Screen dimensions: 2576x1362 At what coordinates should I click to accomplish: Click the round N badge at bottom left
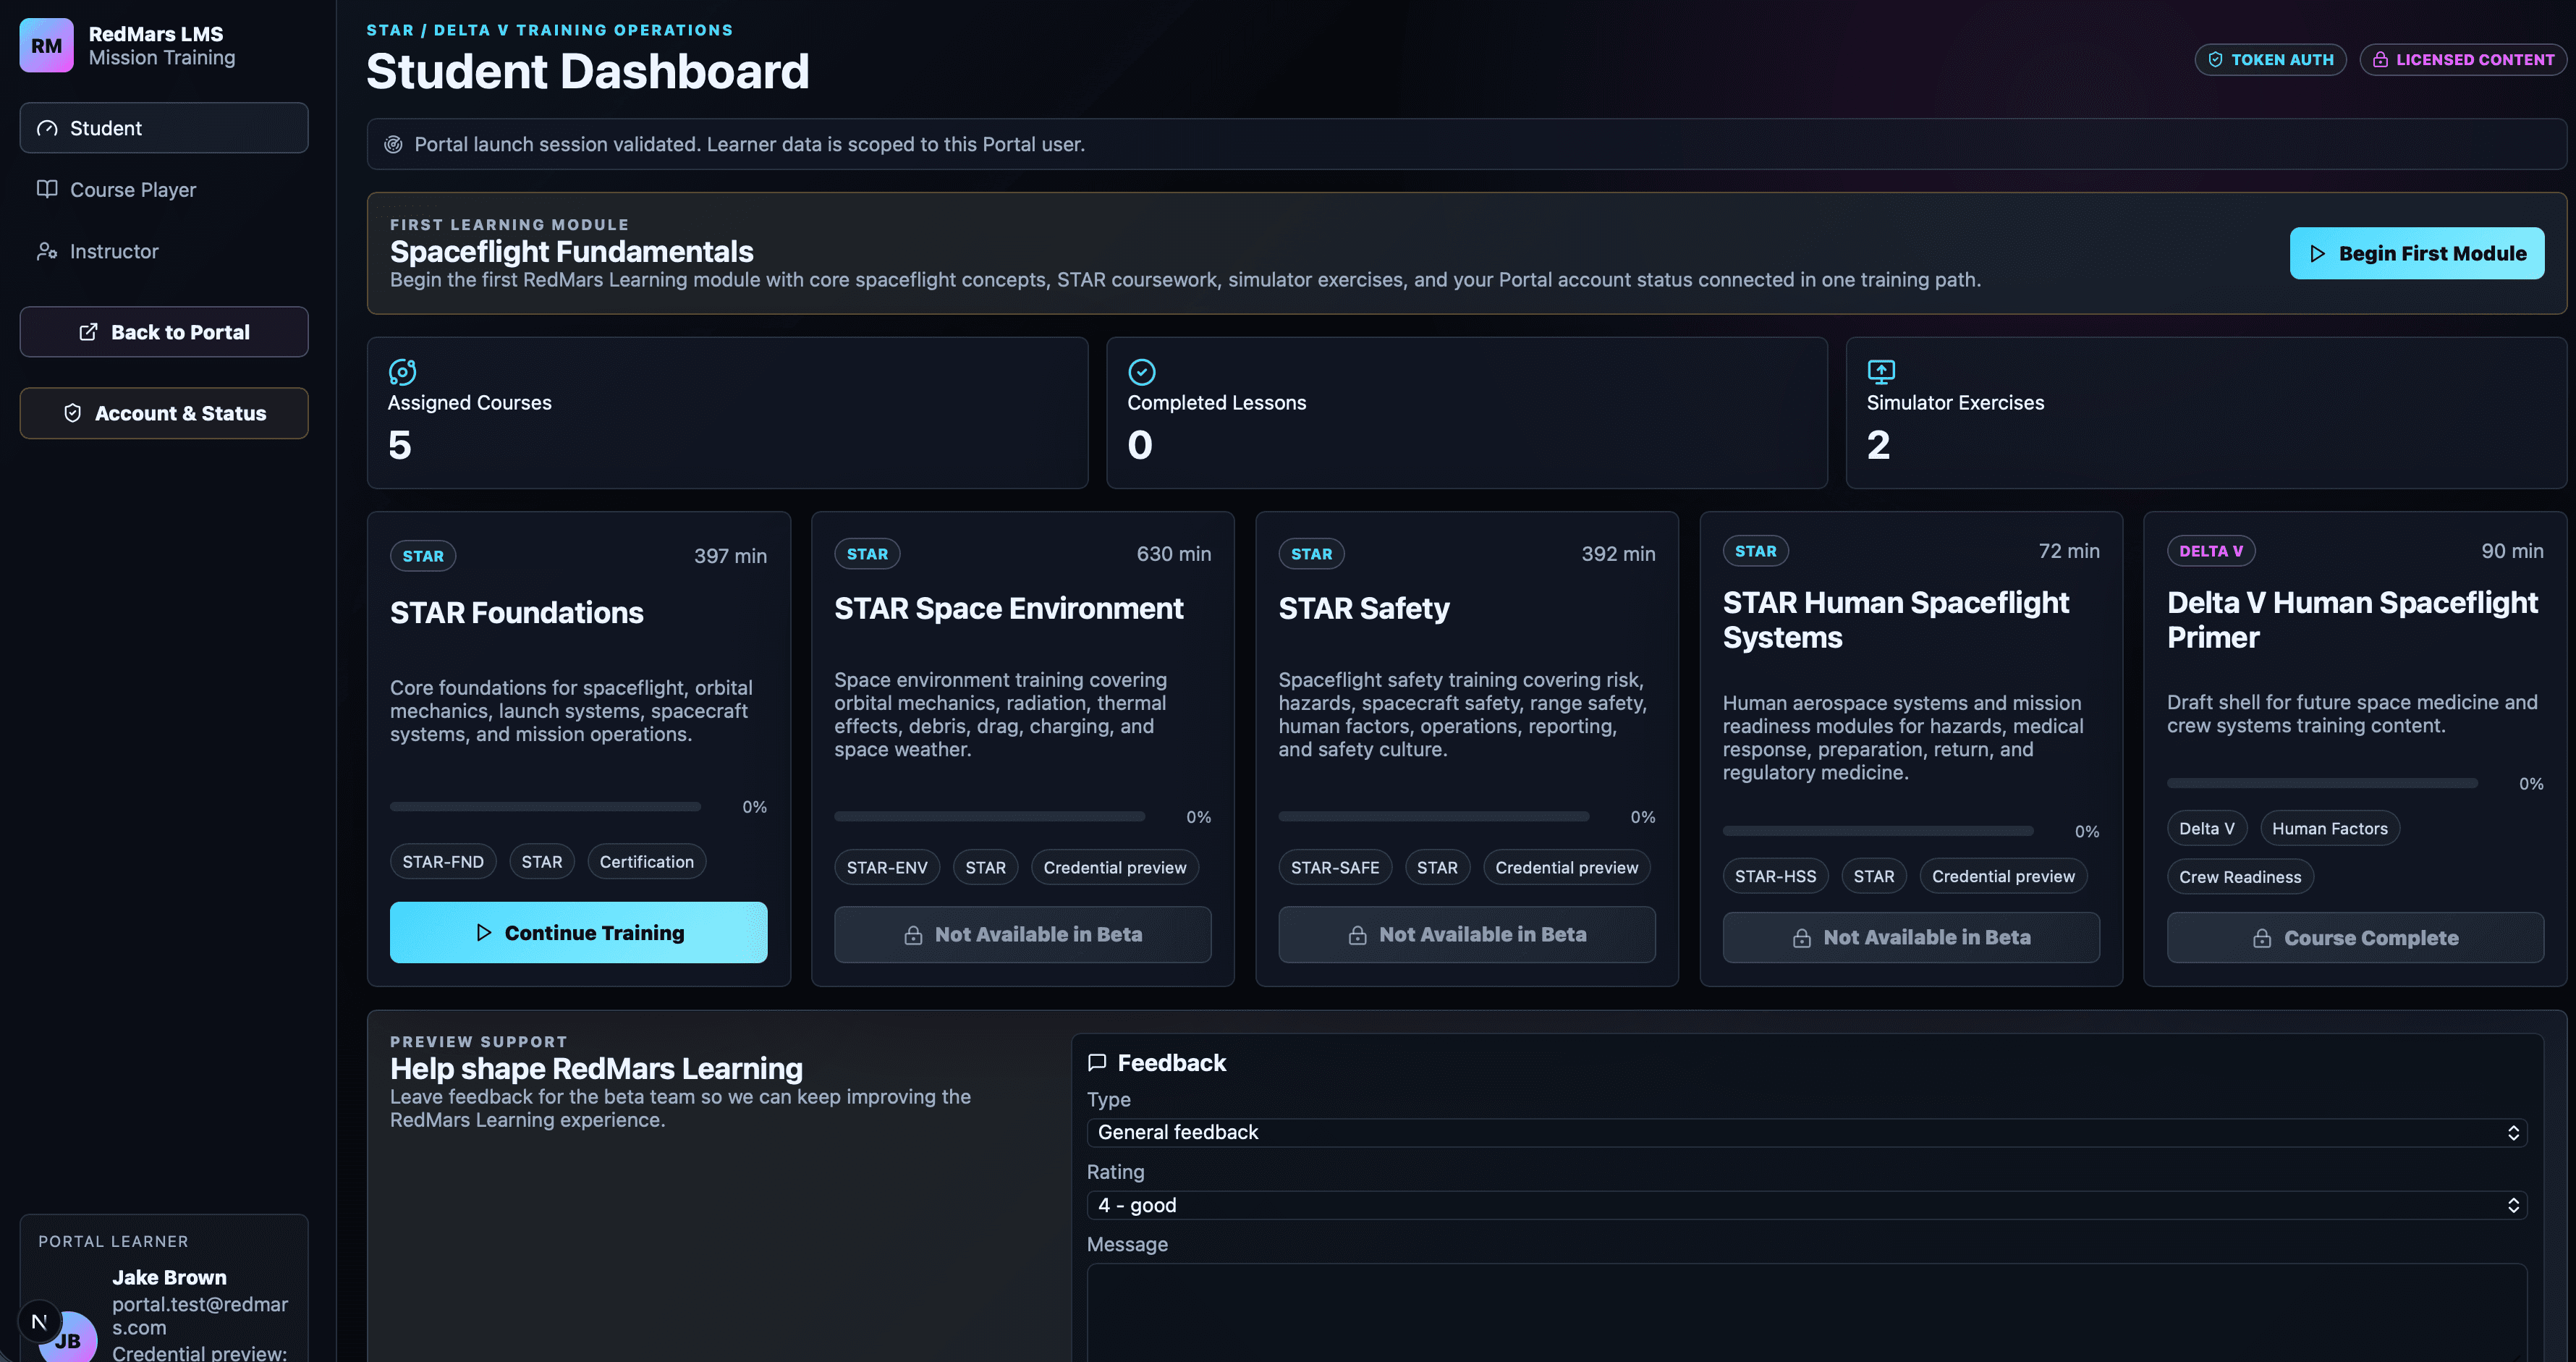pos(39,1322)
